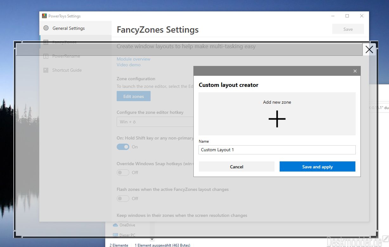Click the Save button in FancyZones Settings
This screenshot has height=247, width=389.
pos(348,29)
